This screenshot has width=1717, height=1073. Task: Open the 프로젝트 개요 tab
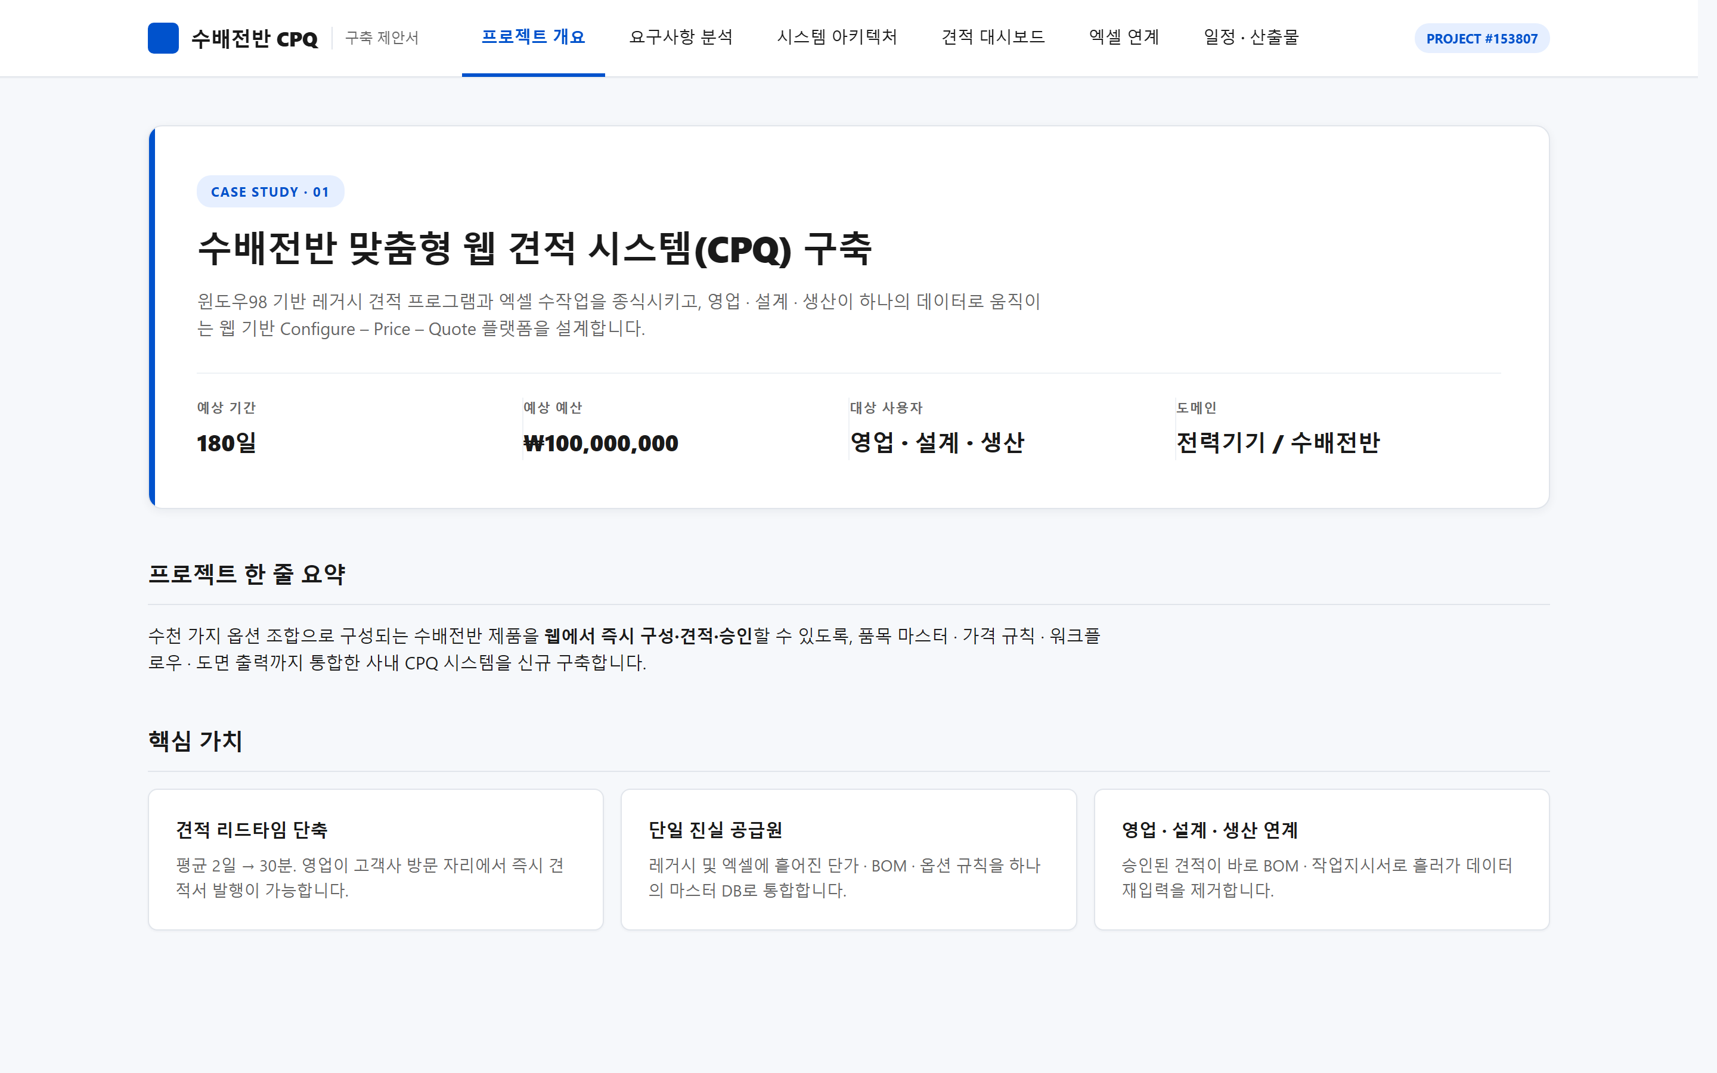[533, 37]
